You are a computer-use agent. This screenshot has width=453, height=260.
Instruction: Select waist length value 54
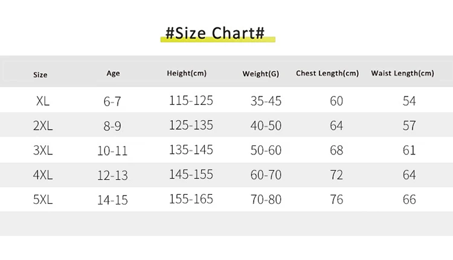tap(410, 101)
